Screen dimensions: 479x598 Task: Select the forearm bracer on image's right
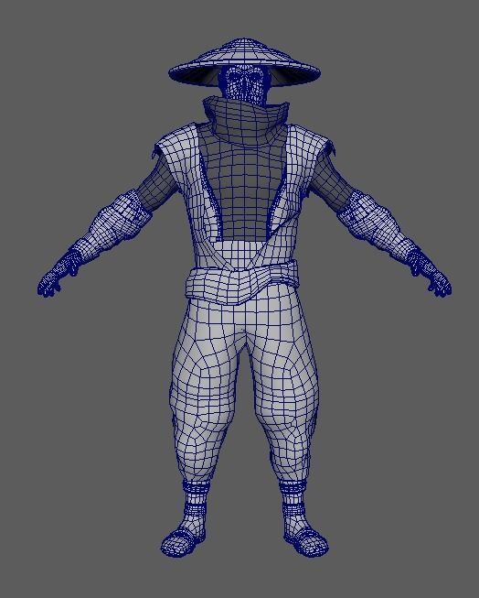tap(377, 225)
